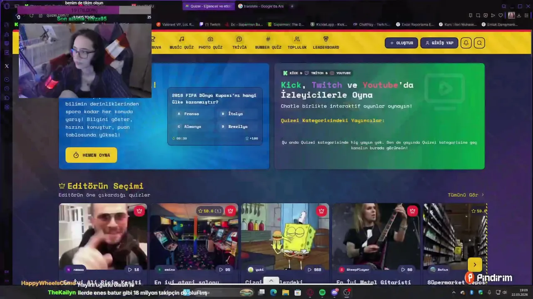Expand the chevron at page bottom
The width and height of the screenshot is (533, 299).
click(x=271, y=281)
